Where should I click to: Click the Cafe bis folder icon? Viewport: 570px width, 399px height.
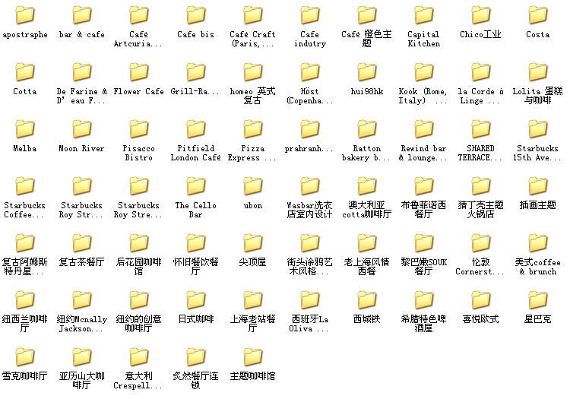(x=196, y=15)
